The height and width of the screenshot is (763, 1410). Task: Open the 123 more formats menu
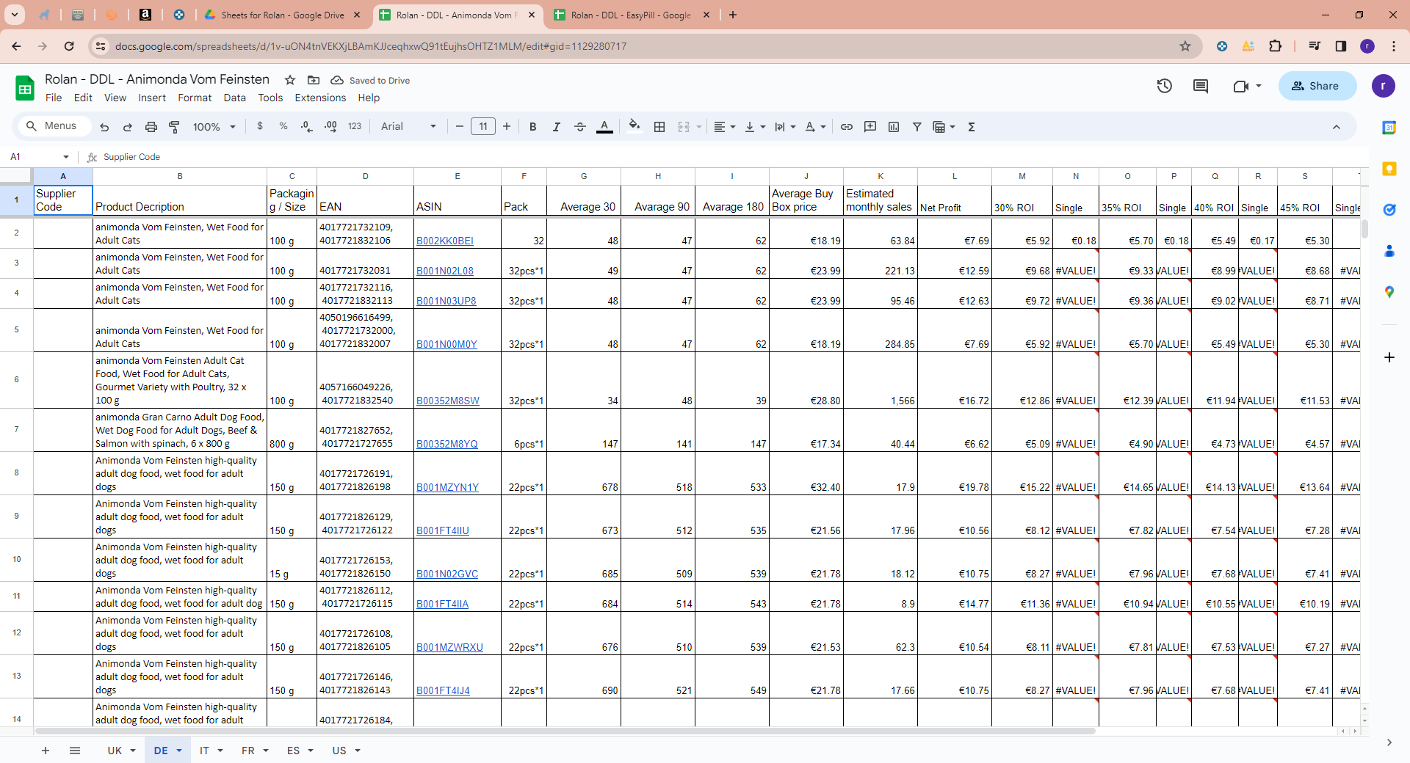(355, 126)
